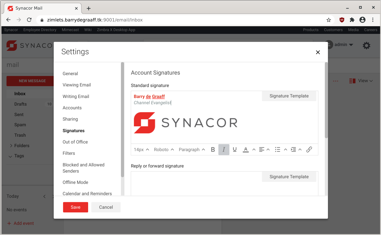Open Viewing Email settings
This screenshot has height=235, width=381.
[77, 85]
